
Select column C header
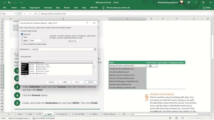pos(127,19)
